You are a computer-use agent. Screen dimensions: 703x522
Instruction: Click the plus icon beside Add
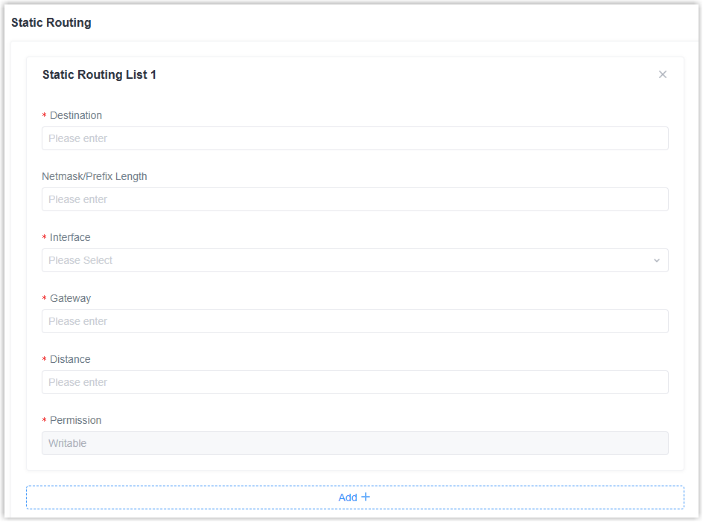coord(366,497)
